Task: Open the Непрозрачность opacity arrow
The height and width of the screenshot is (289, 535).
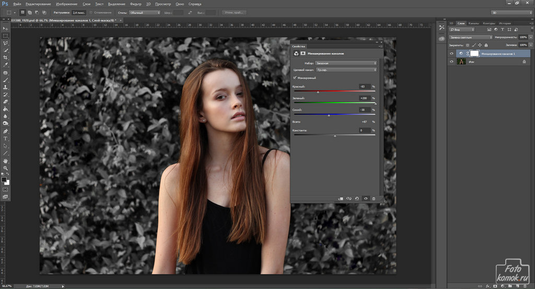Action: coord(531,37)
